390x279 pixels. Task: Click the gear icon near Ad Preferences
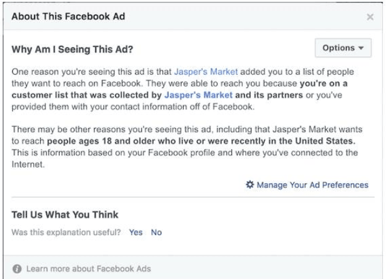[x=250, y=185]
